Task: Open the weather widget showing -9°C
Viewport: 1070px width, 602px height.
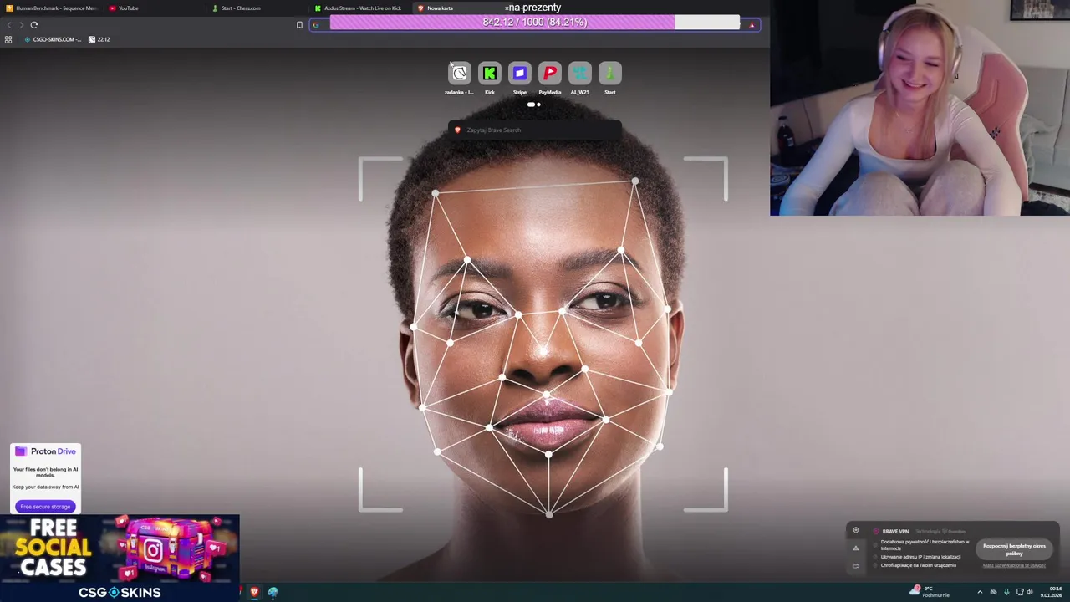Action: tap(930, 592)
